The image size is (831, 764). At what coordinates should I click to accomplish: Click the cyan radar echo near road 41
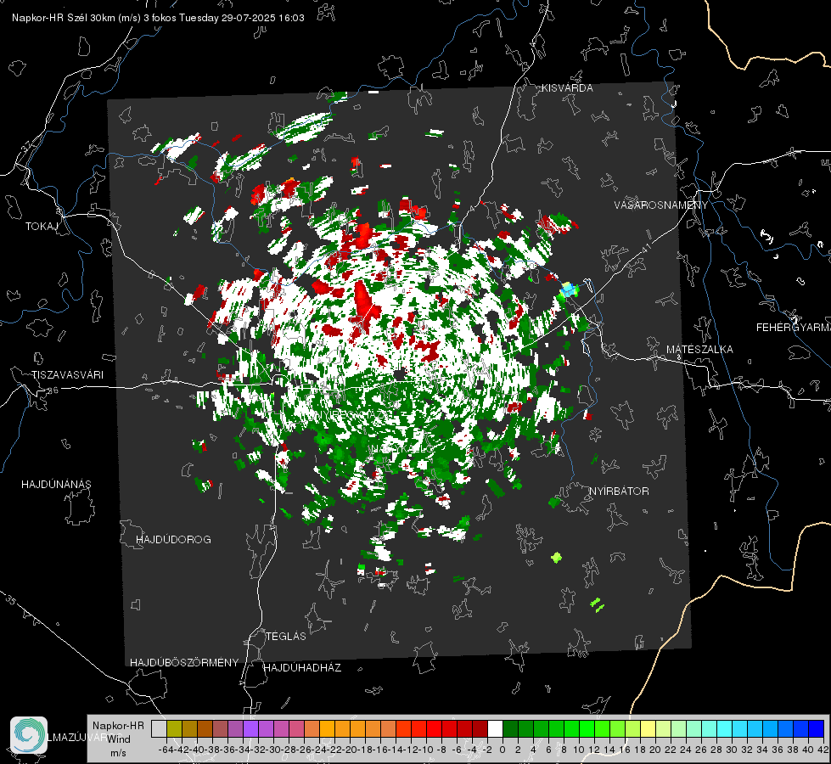pyautogui.click(x=569, y=289)
